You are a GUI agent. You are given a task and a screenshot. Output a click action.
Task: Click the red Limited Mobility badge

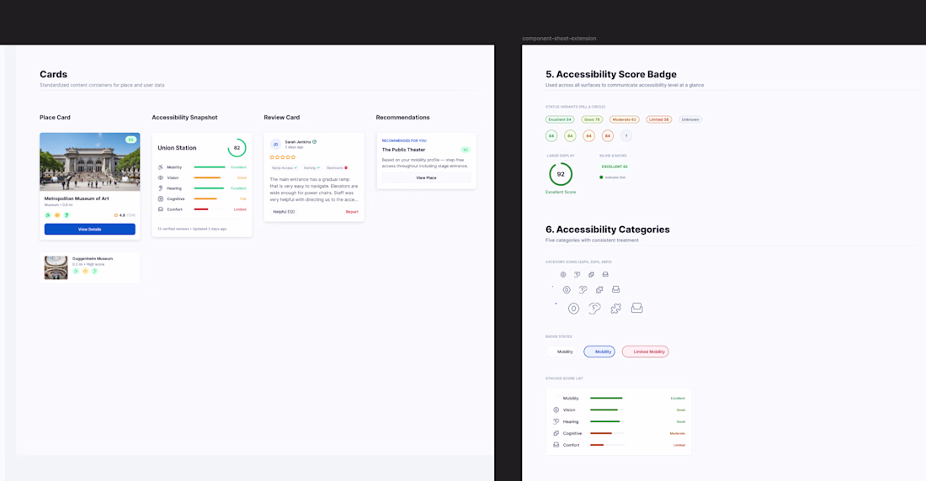646,351
